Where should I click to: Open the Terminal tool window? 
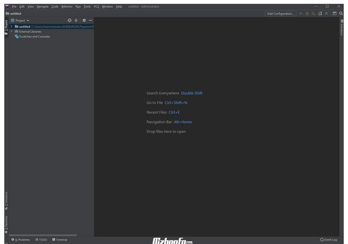60,240
